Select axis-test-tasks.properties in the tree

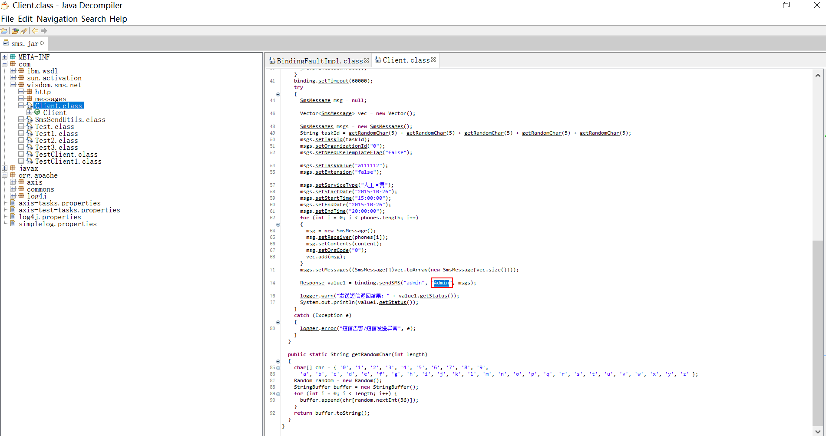69,210
